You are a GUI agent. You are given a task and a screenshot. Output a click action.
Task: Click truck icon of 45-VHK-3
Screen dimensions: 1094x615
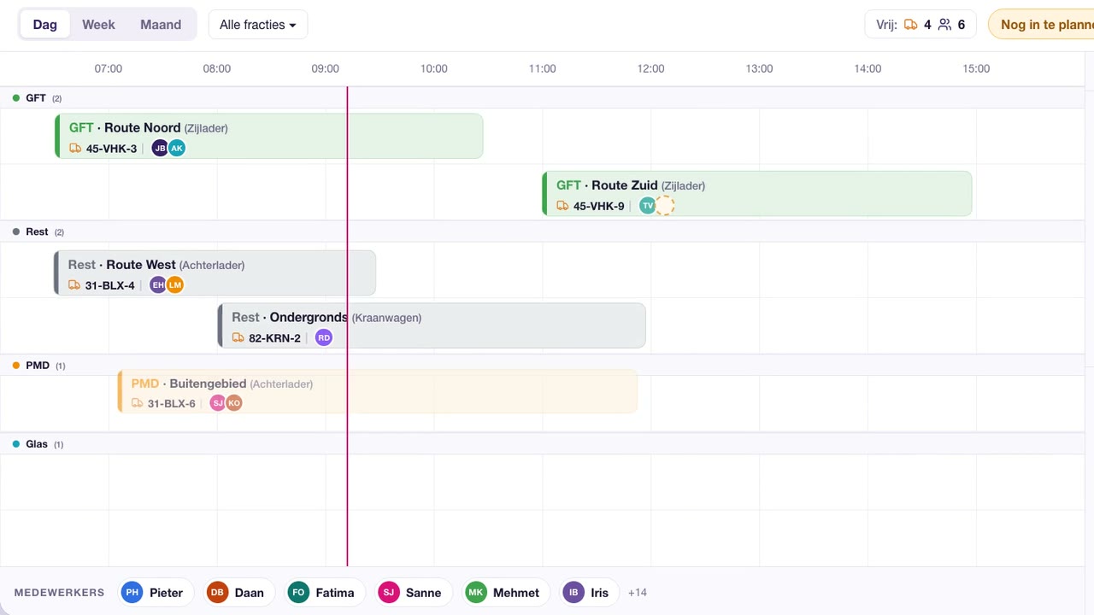tap(75, 149)
